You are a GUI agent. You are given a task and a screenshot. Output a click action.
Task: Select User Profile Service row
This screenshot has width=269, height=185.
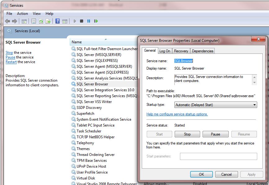coord(104,172)
